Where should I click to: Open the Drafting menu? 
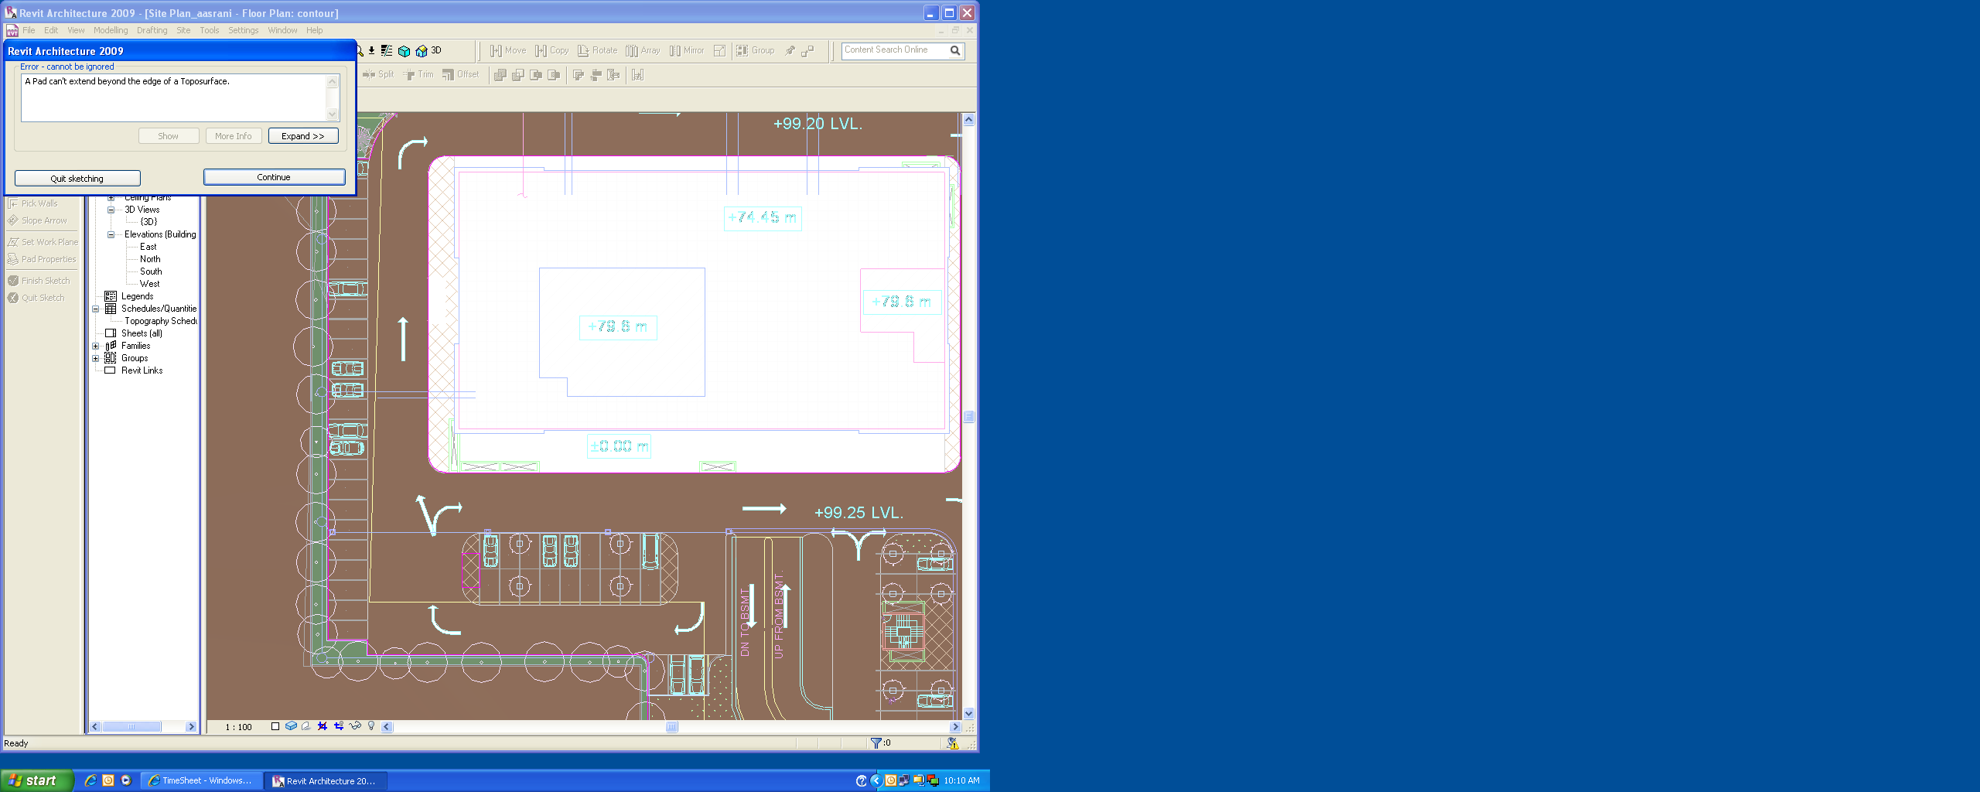(x=152, y=31)
